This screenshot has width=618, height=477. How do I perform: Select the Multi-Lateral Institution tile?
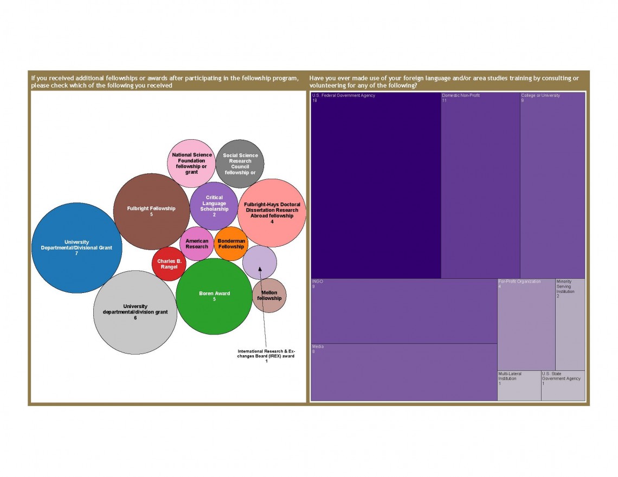click(519, 385)
